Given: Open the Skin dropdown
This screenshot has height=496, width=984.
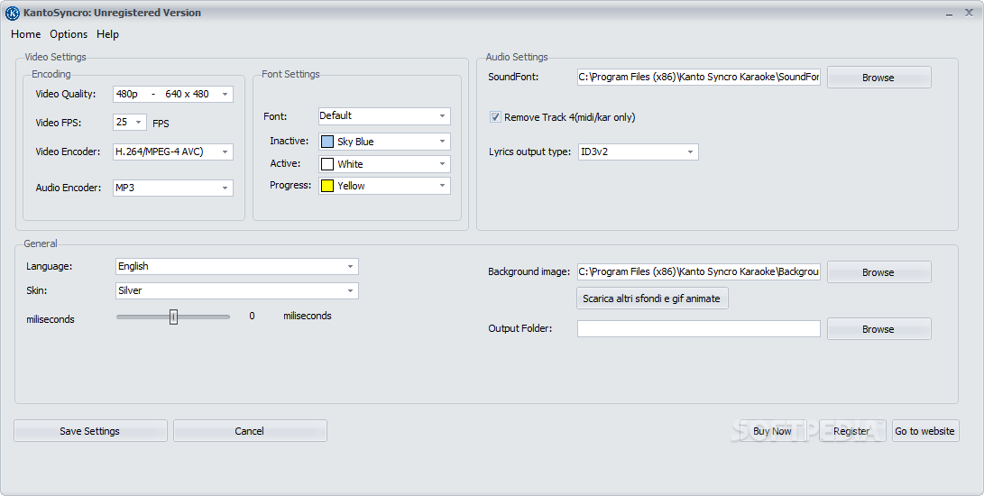Looking at the screenshot, I should [x=237, y=290].
